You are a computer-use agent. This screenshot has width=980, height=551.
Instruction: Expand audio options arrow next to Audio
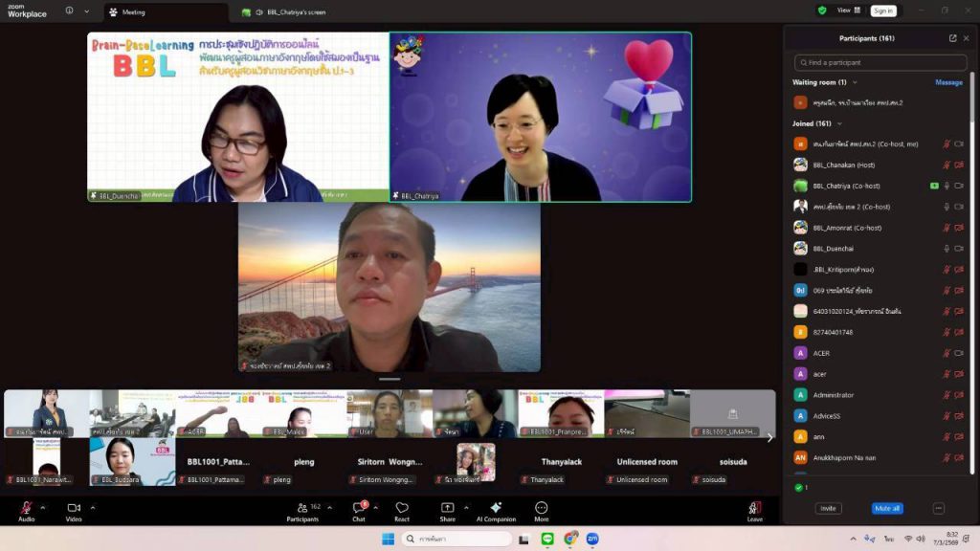click(43, 507)
